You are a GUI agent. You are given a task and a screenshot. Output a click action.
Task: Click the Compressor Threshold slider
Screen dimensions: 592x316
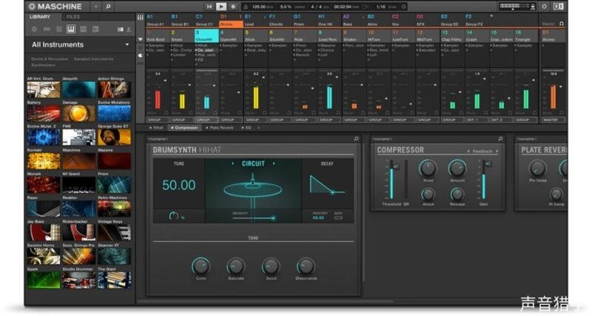(x=392, y=180)
